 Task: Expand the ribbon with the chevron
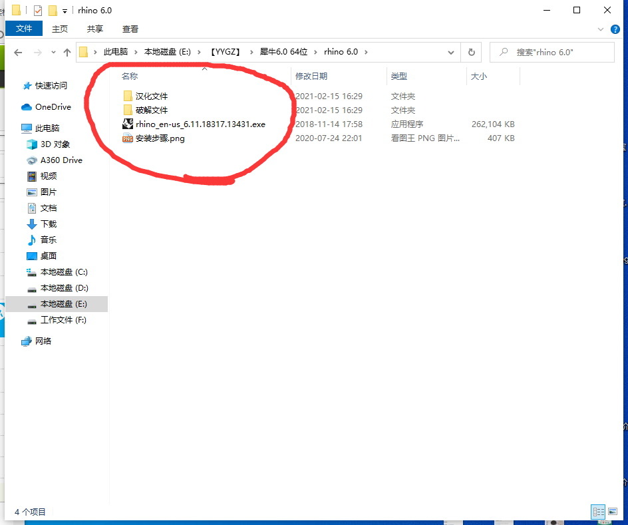[x=600, y=29]
